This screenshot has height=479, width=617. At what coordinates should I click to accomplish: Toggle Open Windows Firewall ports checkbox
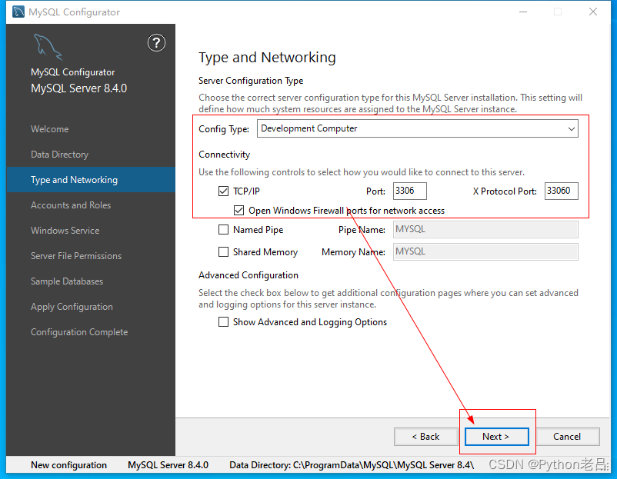pyautogui.click(x=238, y=211)
